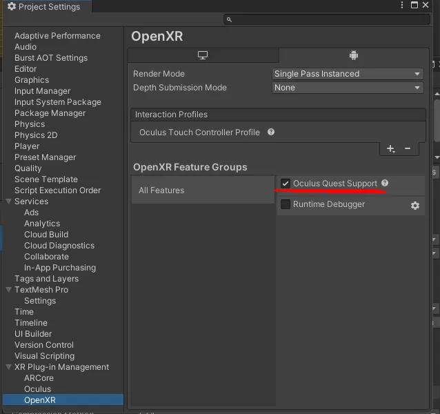
Task: Open Preset Manager settings
Action: click(46, 157)
